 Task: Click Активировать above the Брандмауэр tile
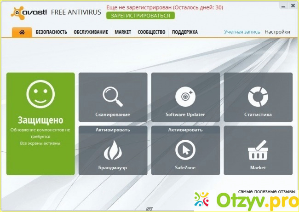pyautogui.click(x=113, y=130)
